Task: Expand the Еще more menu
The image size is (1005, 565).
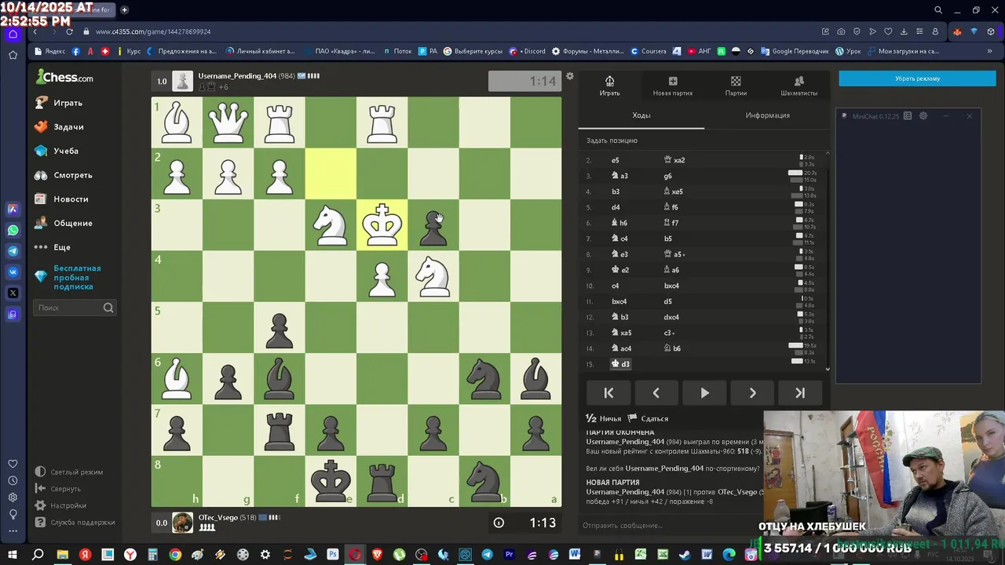Action: (53, 247)
